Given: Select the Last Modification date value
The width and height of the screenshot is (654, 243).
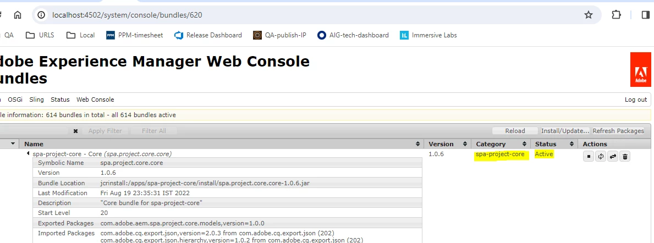Looking at the screenshot, I should tap(145, 193).
